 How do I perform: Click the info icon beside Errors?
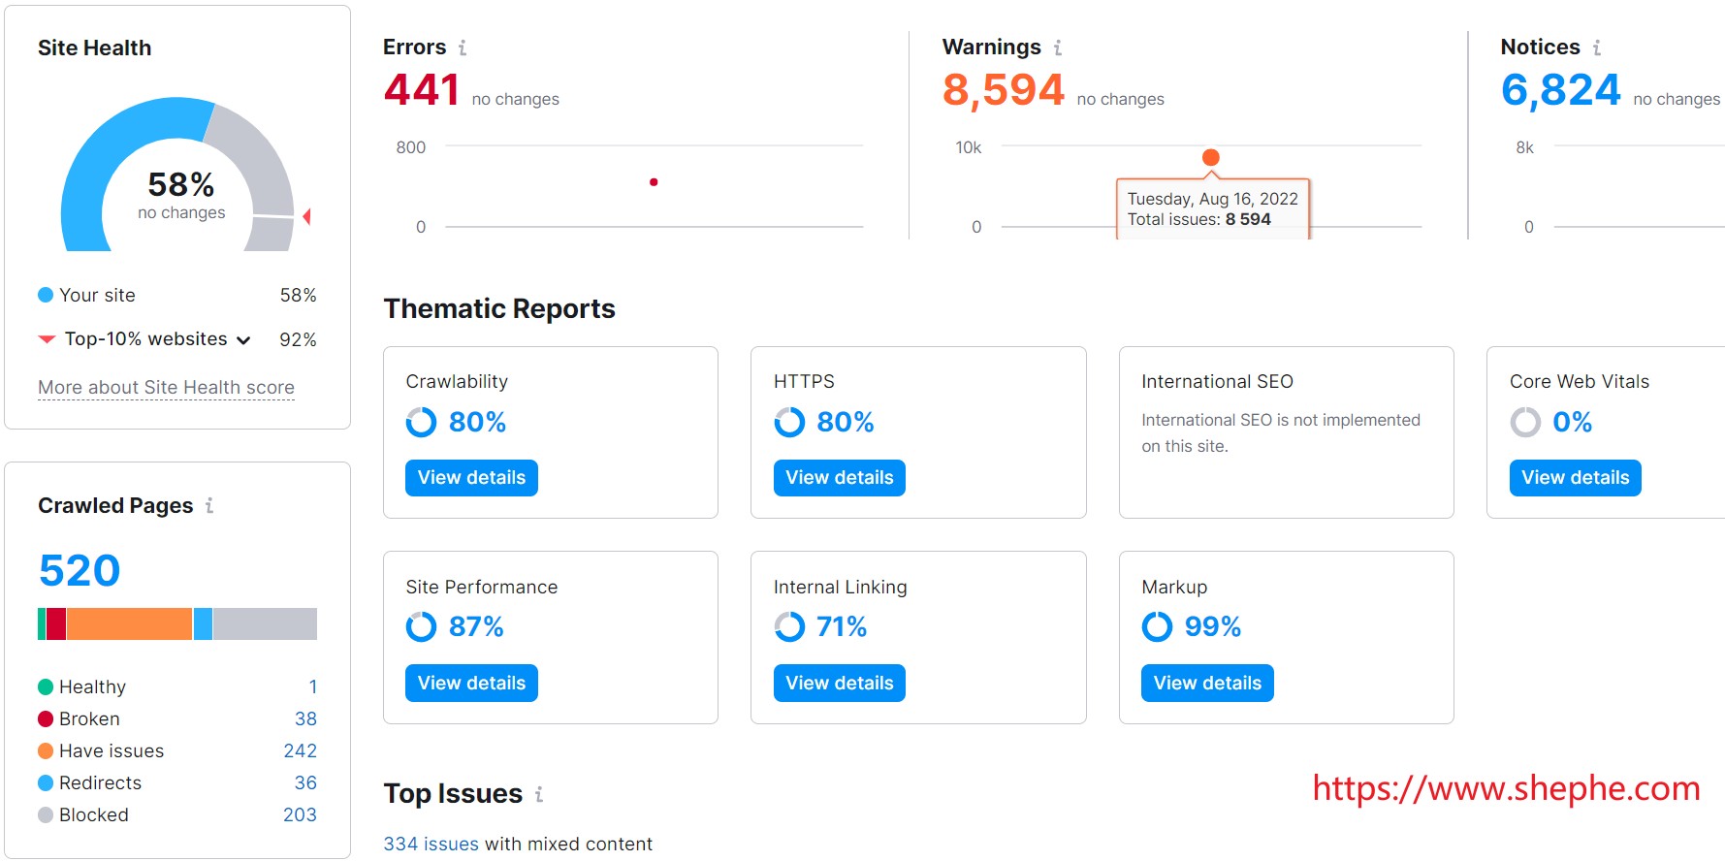click(x=463, y=48)
